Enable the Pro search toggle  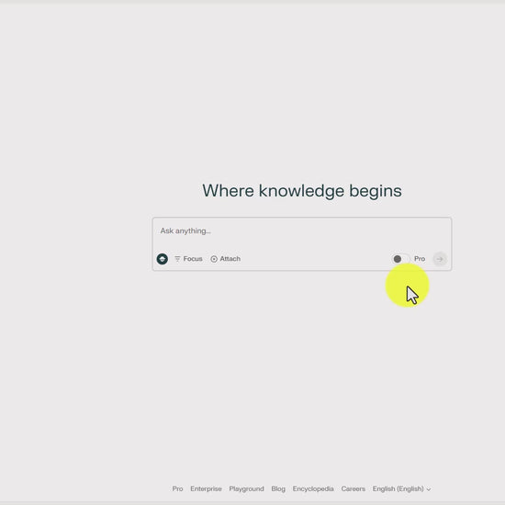[x=400, y=259]
